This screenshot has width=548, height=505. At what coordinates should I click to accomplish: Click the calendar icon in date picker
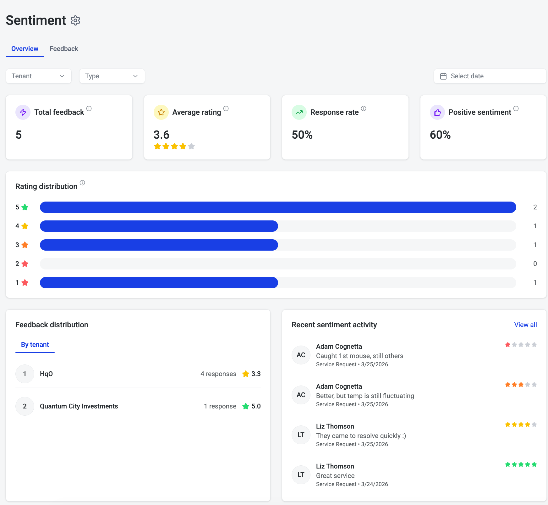coord(443,76)
